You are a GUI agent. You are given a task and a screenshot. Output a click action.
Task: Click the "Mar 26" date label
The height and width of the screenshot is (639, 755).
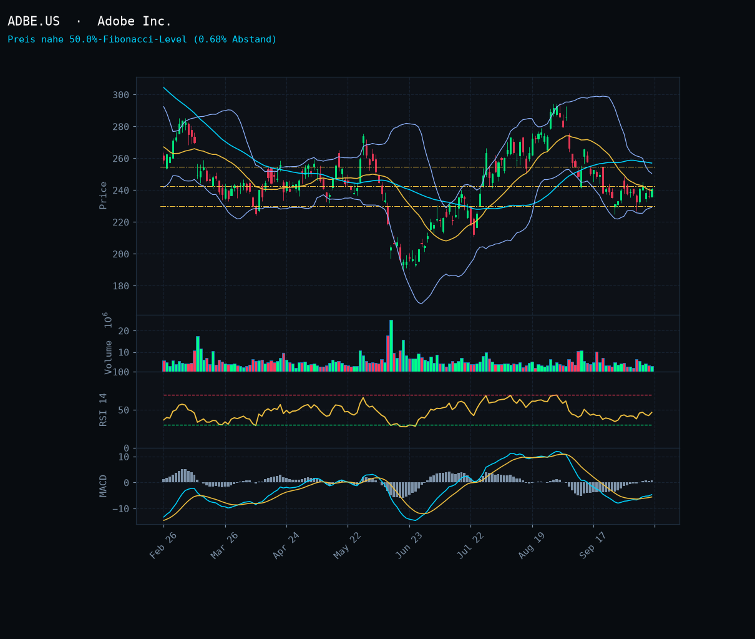[x=225, y=545]
